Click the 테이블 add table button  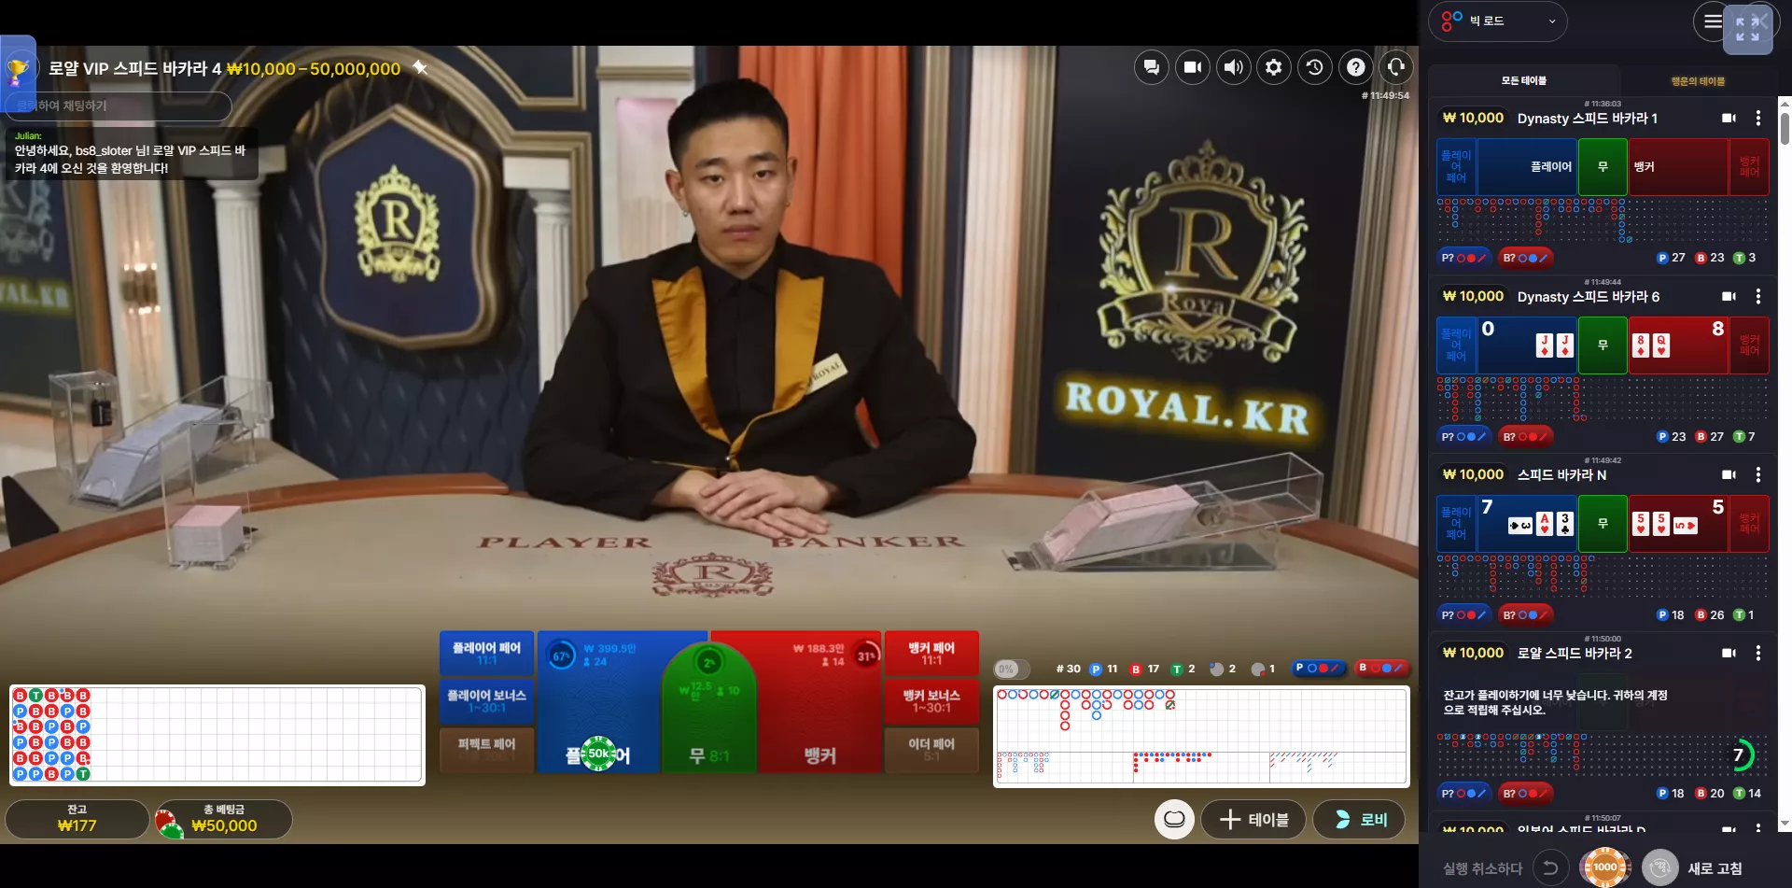pos(1253,820)
